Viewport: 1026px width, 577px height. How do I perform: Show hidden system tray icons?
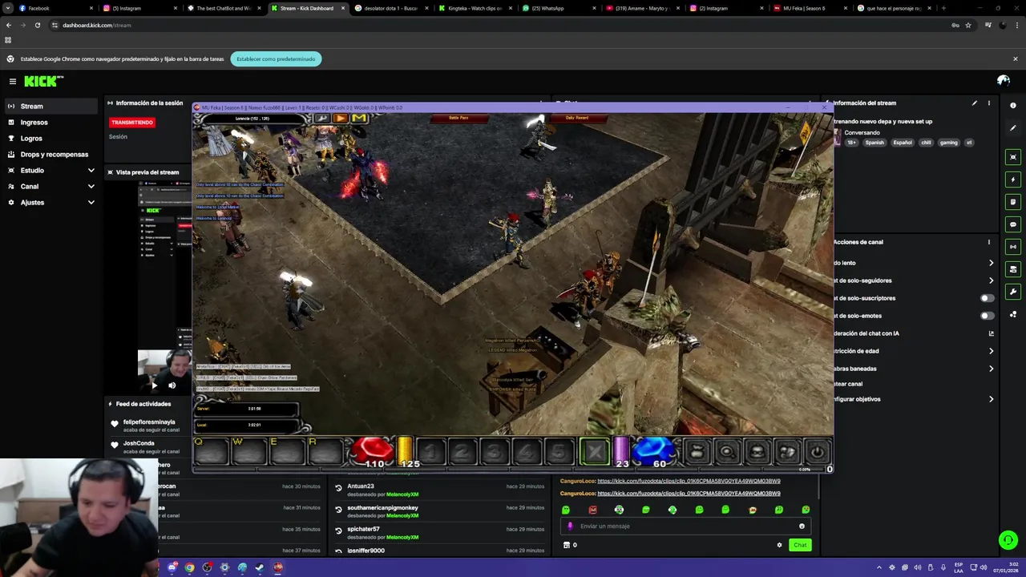pyautogui.click(x=879, y=567)
